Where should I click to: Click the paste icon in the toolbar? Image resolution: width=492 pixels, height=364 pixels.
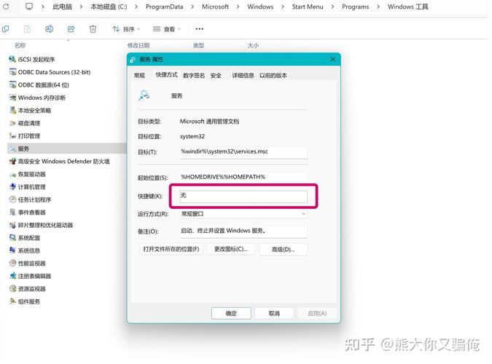click(x=27, y=29)
